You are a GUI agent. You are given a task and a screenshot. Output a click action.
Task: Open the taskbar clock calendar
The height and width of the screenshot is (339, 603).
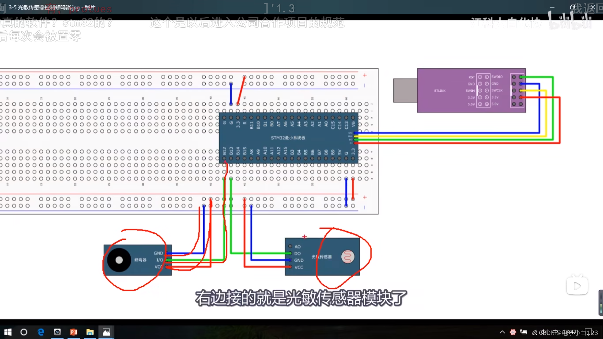pos(572,332)
